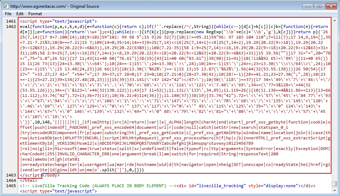This screenshot has height=196, width=340.
Task: Close the Original Source window
Action: [x=331, y=6]
